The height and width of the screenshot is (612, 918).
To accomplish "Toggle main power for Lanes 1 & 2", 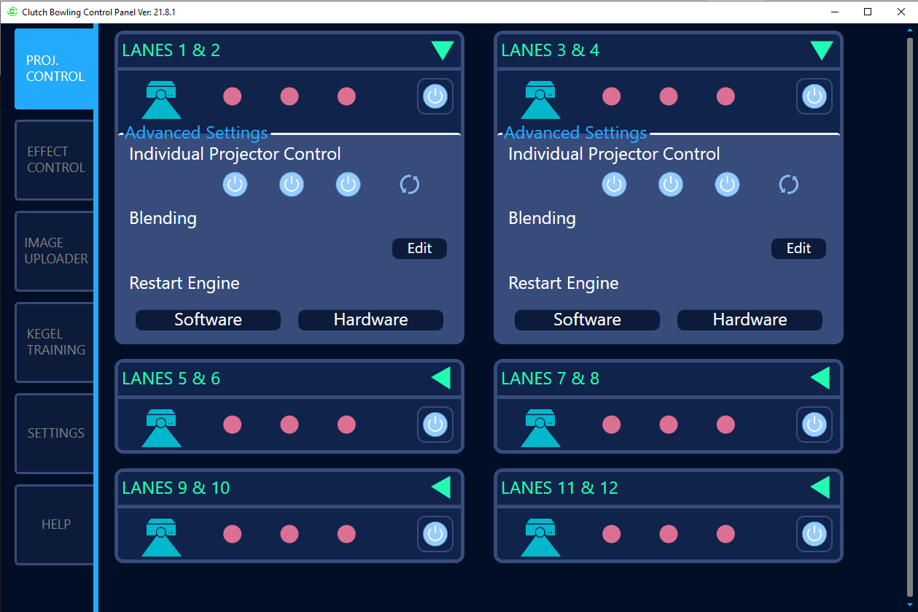I will click(435, 96).
